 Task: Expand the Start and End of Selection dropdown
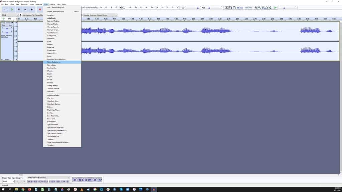tap(68, 178)
